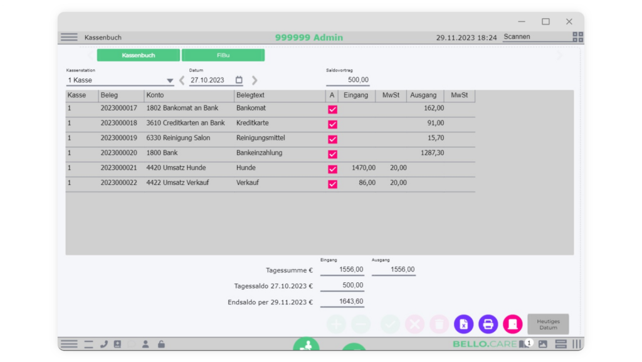
Task: Open the contacts book icon in bottom bar
Action: [x=117, y=344]
